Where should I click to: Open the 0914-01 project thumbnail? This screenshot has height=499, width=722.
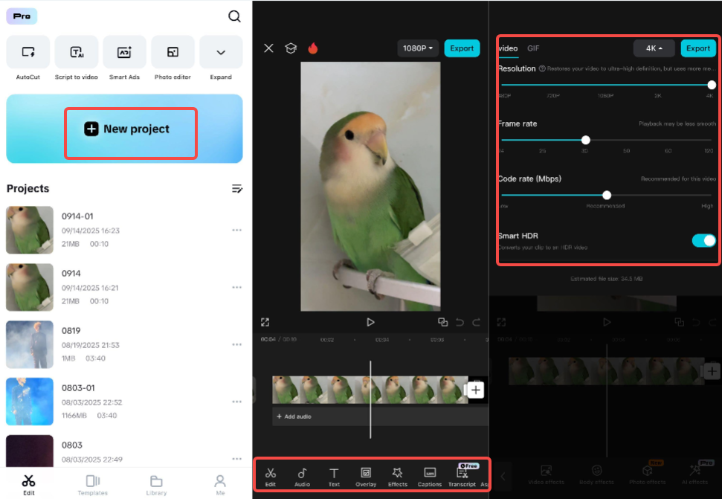[x=30, y=230]
